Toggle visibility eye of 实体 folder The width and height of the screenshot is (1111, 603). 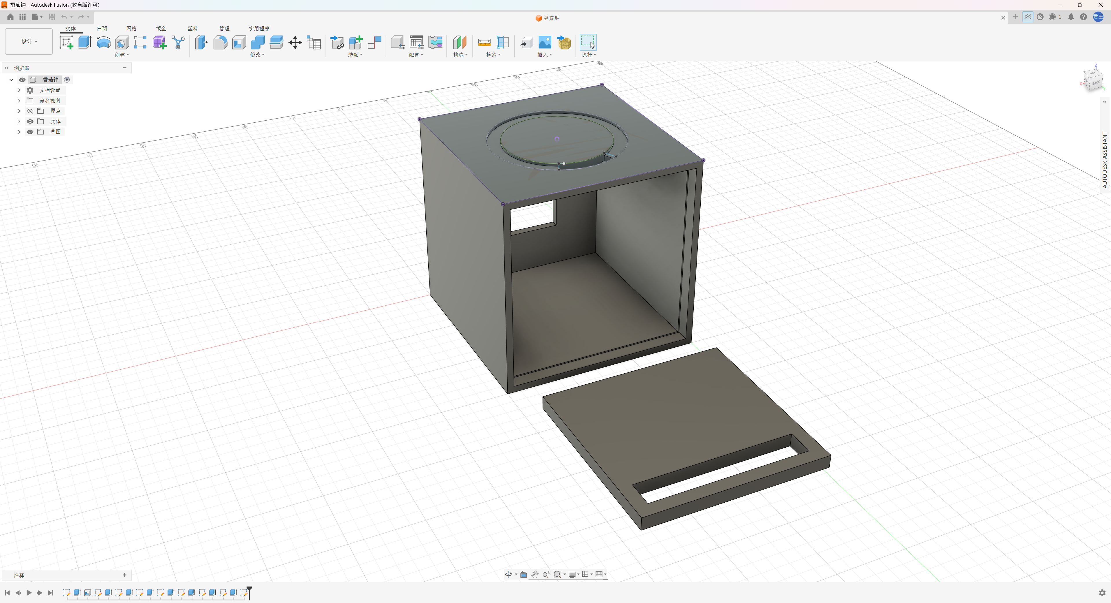tap(30, 121)
